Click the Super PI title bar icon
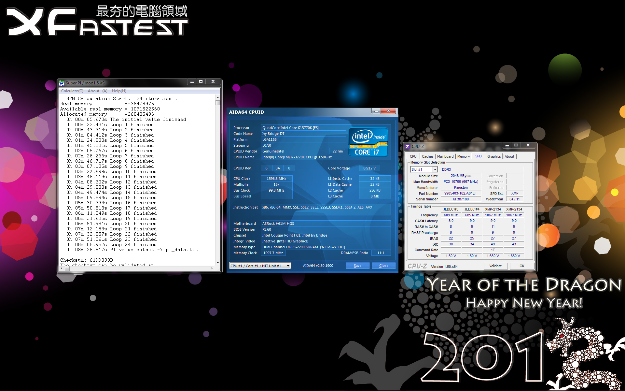Viewport: 625px width, 391px height. [x=62, y=83]
